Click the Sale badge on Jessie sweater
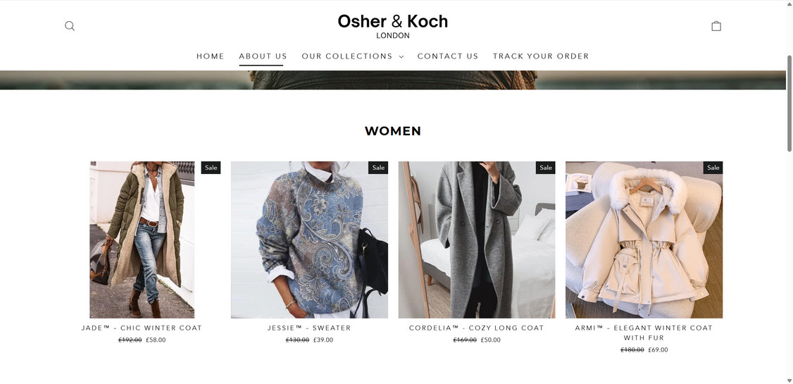Screen dimensions: 793x384 (378, 168)
